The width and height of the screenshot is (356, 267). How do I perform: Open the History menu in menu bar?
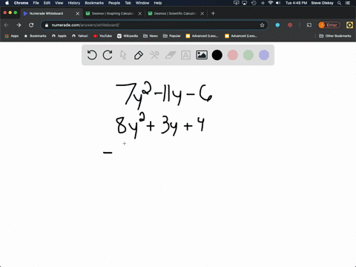[x=74, y=3]
